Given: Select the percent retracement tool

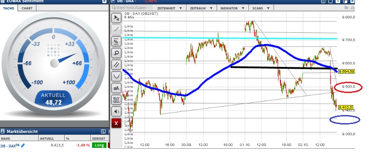Looking at the screenshot, I should click(116, 41).
